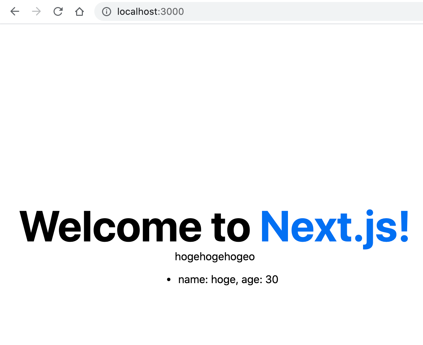Reload the page with the refresh icon
The image size is (423, 345).
pyautogui.click(x=58, y=11)
